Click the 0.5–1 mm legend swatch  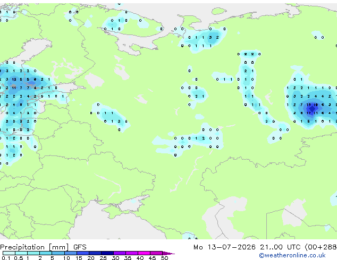[x=21, y=253]
